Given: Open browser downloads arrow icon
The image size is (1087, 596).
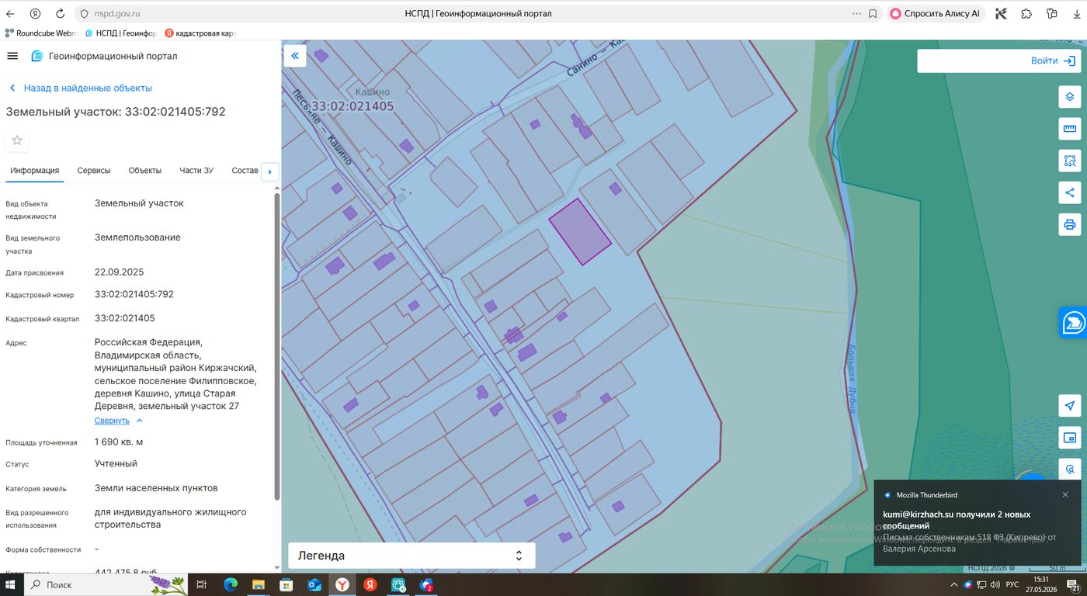Looking at the screenshot, I should [x=1076, y=14].
